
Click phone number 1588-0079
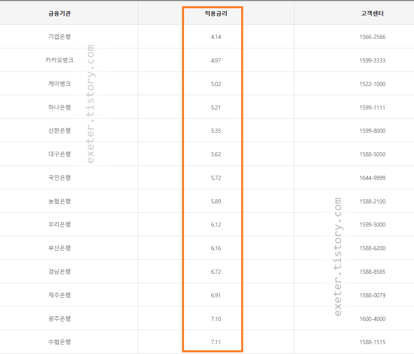point(372,295)
